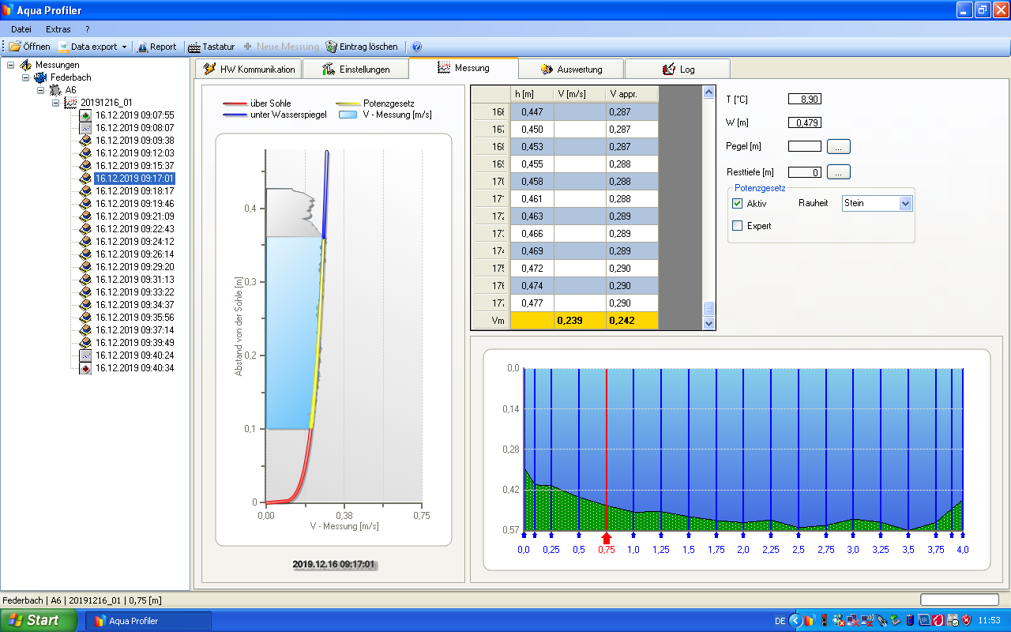Click Aqua Profiler taskbar button
The width and height of the screenshot is (1011, 632).
coord(148,621)
